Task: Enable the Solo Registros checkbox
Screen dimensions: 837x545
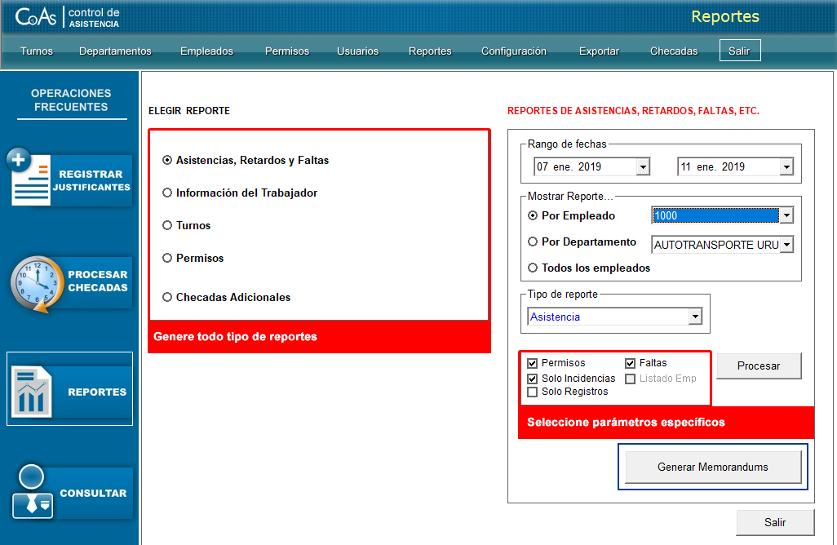Action: [x=533, y=392]
